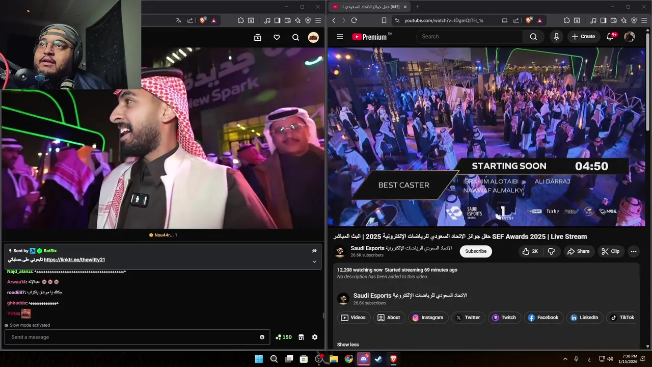Start YouTube voice search with microphone

pos(556,37)
